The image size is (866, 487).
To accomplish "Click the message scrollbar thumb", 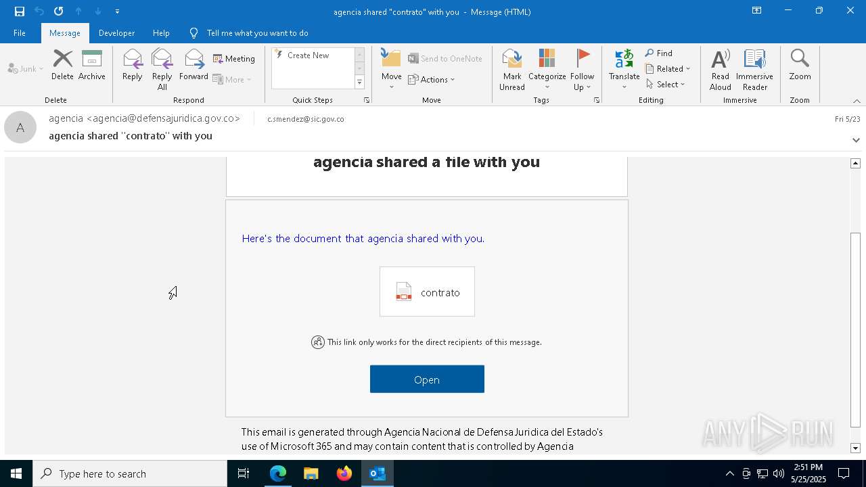I will (855, 330).
